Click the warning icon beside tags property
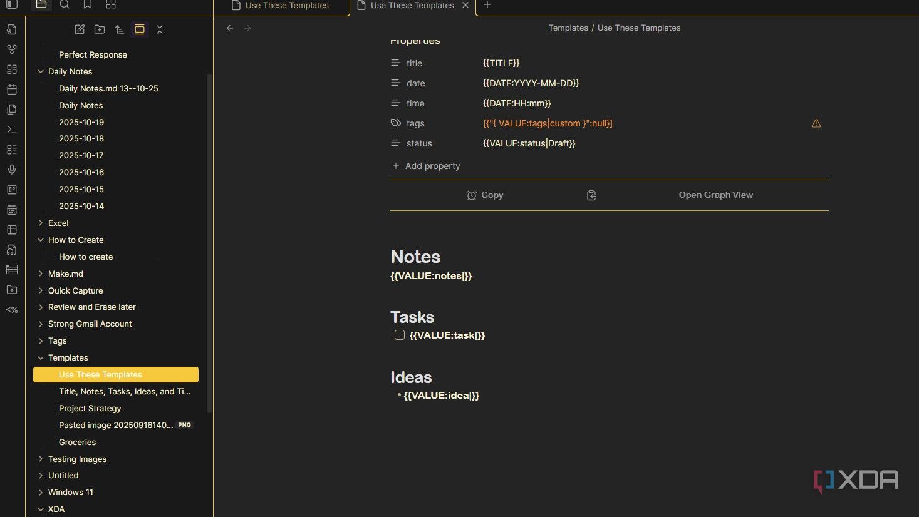Image resolution: width=919 pixels, height=517 pixels. point(816,123)
